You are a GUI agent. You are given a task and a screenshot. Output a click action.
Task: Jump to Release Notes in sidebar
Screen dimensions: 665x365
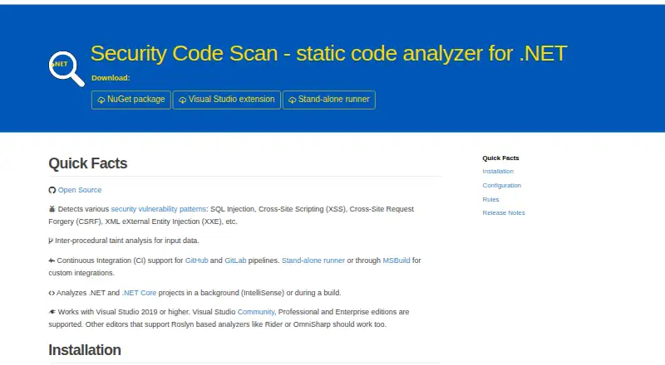coord(504,212)
